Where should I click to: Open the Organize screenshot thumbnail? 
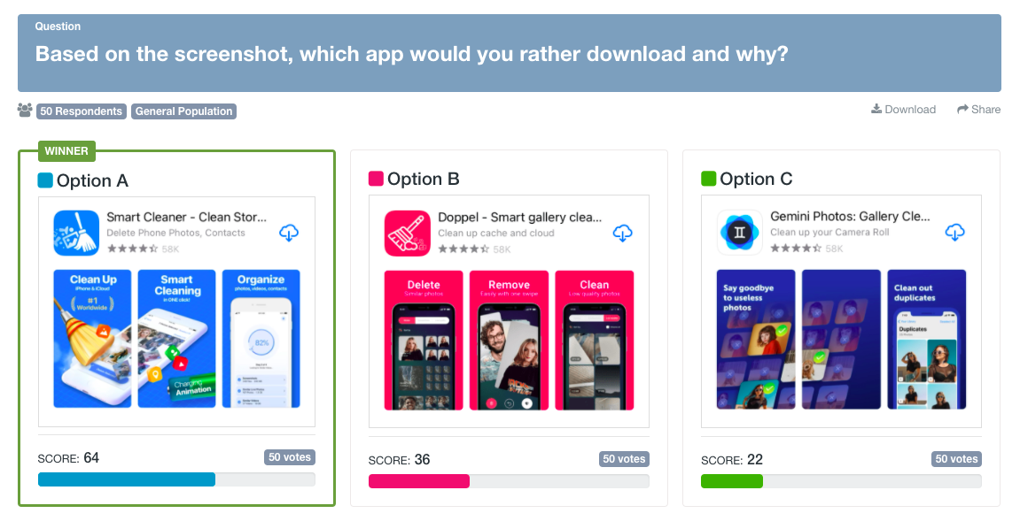(261, 339)
